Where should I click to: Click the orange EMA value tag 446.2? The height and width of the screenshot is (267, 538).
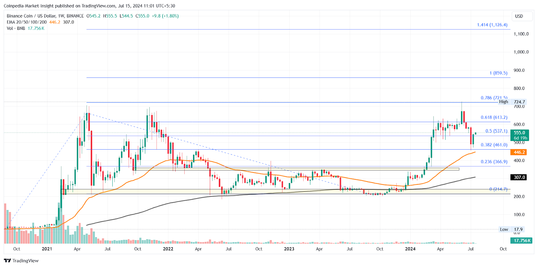(x=519, y=152)
